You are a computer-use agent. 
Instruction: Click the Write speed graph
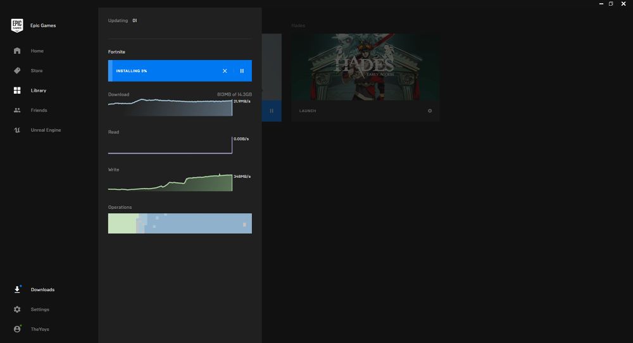[170, 182]
